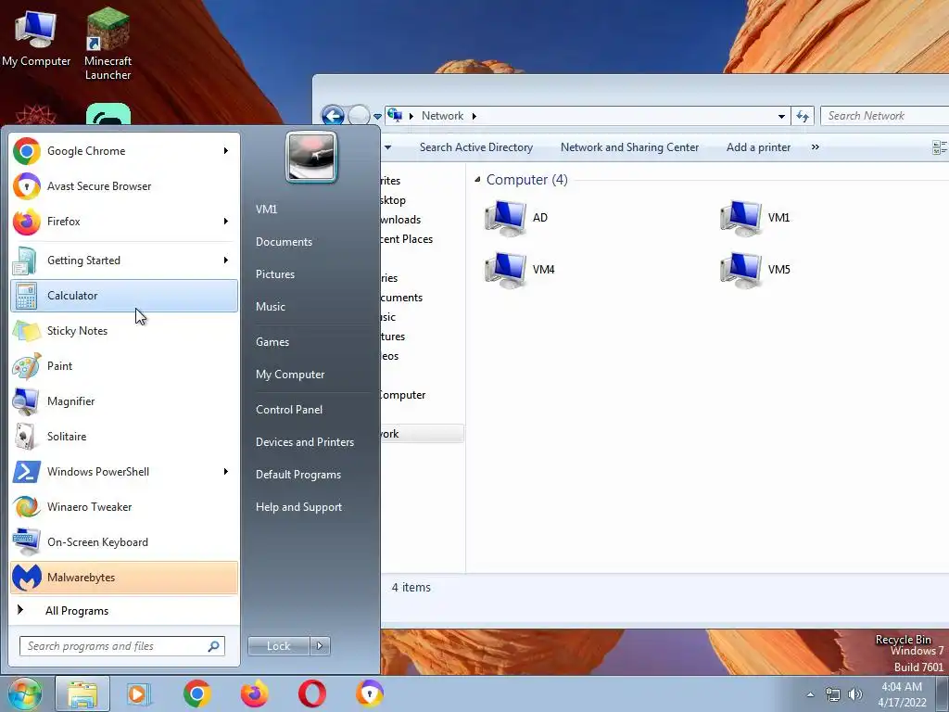Select the VM1 computer in Network window

click(x=755, y=218)
